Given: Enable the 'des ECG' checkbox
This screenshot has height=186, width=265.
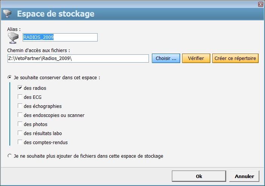Looking at the screenshot, I should 20,97.
